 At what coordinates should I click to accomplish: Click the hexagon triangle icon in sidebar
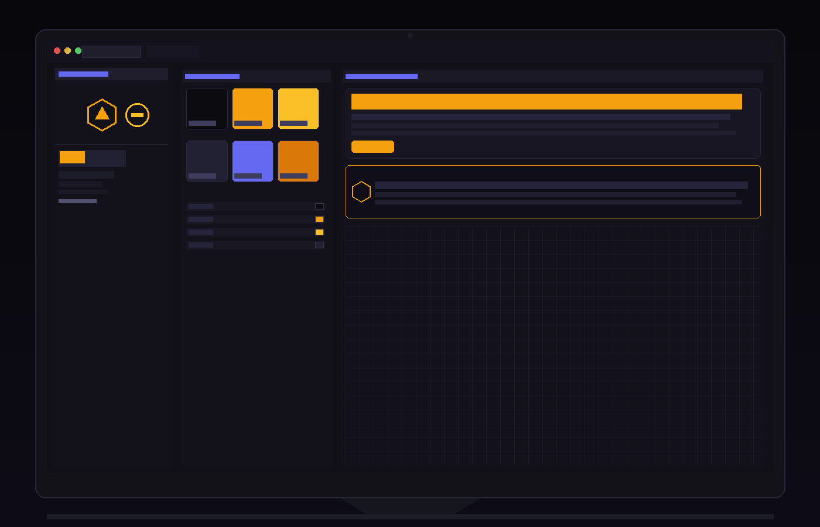pos(102,115)
